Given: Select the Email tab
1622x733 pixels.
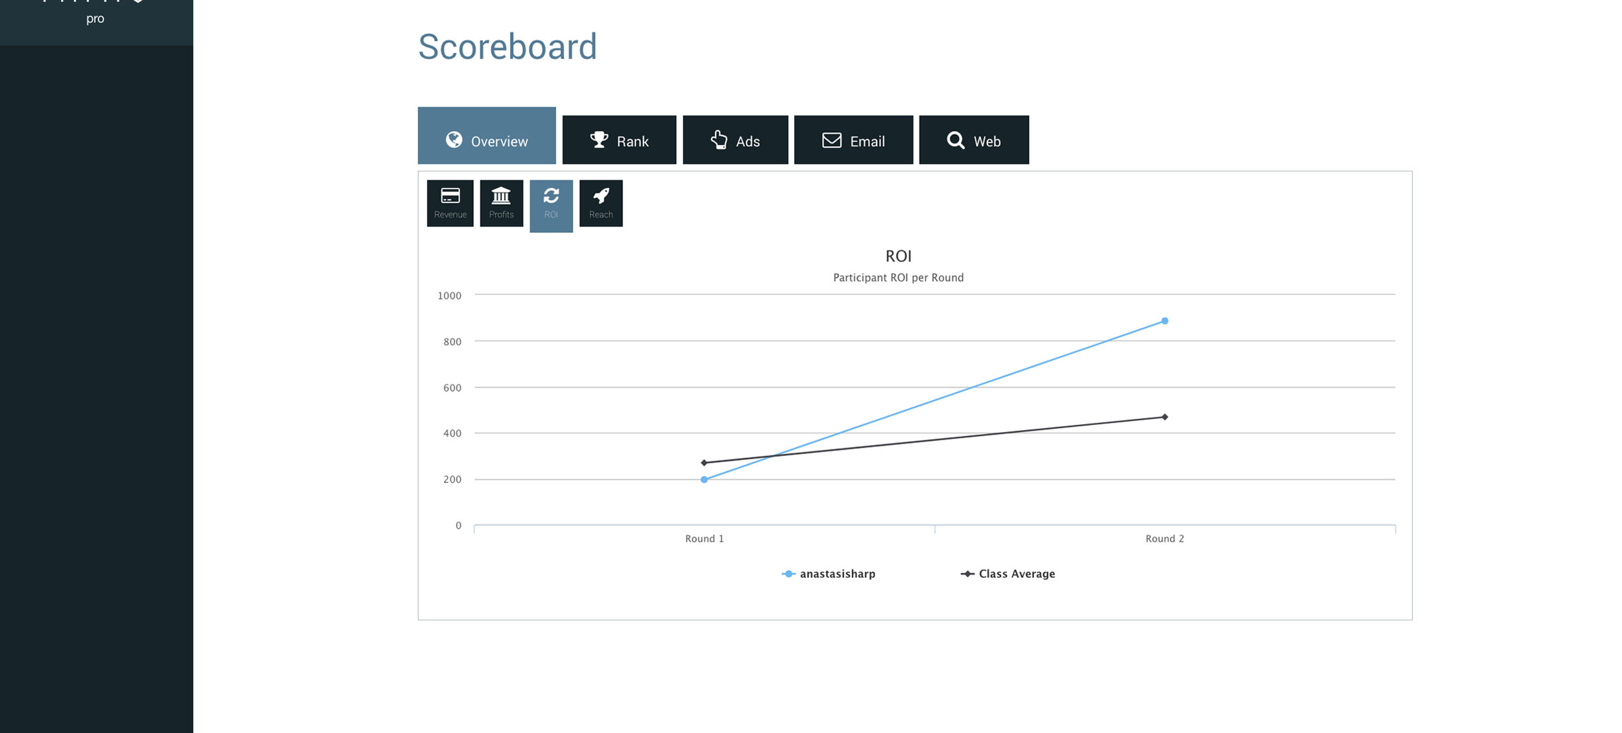Looking at the screenshot, I should pyautogui.click(x=853, y=140).
